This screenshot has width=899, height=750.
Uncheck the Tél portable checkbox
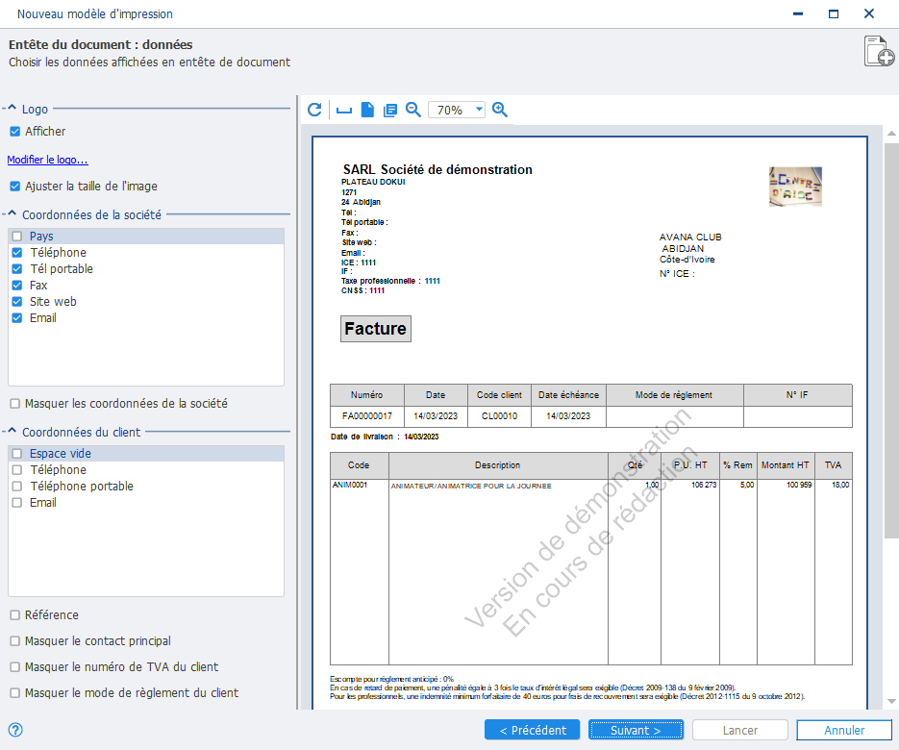17,269
